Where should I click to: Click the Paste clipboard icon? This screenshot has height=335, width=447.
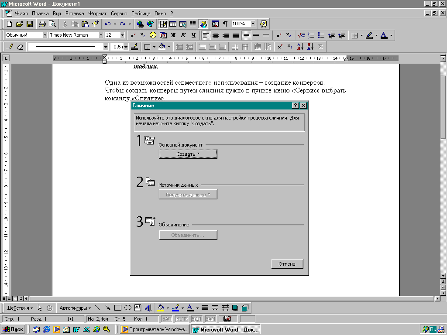coord(85,24)
